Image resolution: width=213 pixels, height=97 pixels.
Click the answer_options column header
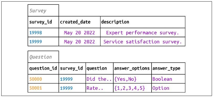(x=132, y=68)
